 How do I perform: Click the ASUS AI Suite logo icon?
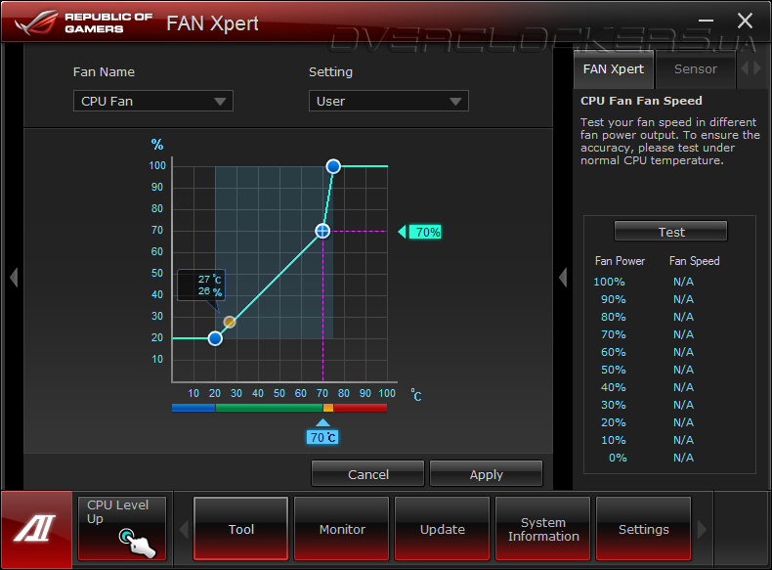point(36,529)
